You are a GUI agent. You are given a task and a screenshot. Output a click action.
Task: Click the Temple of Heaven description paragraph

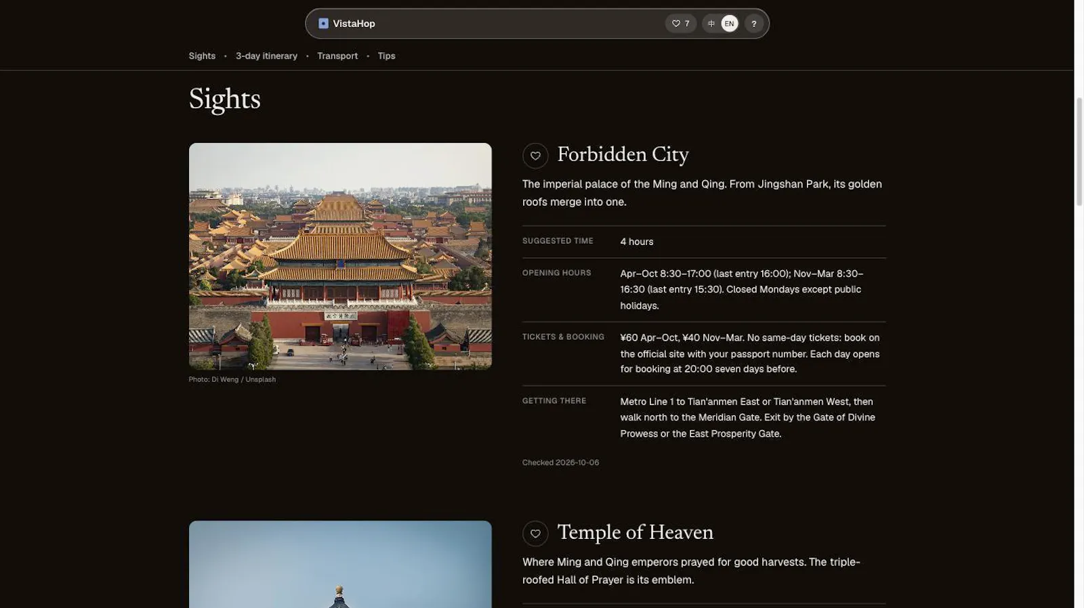coord(691,571)
